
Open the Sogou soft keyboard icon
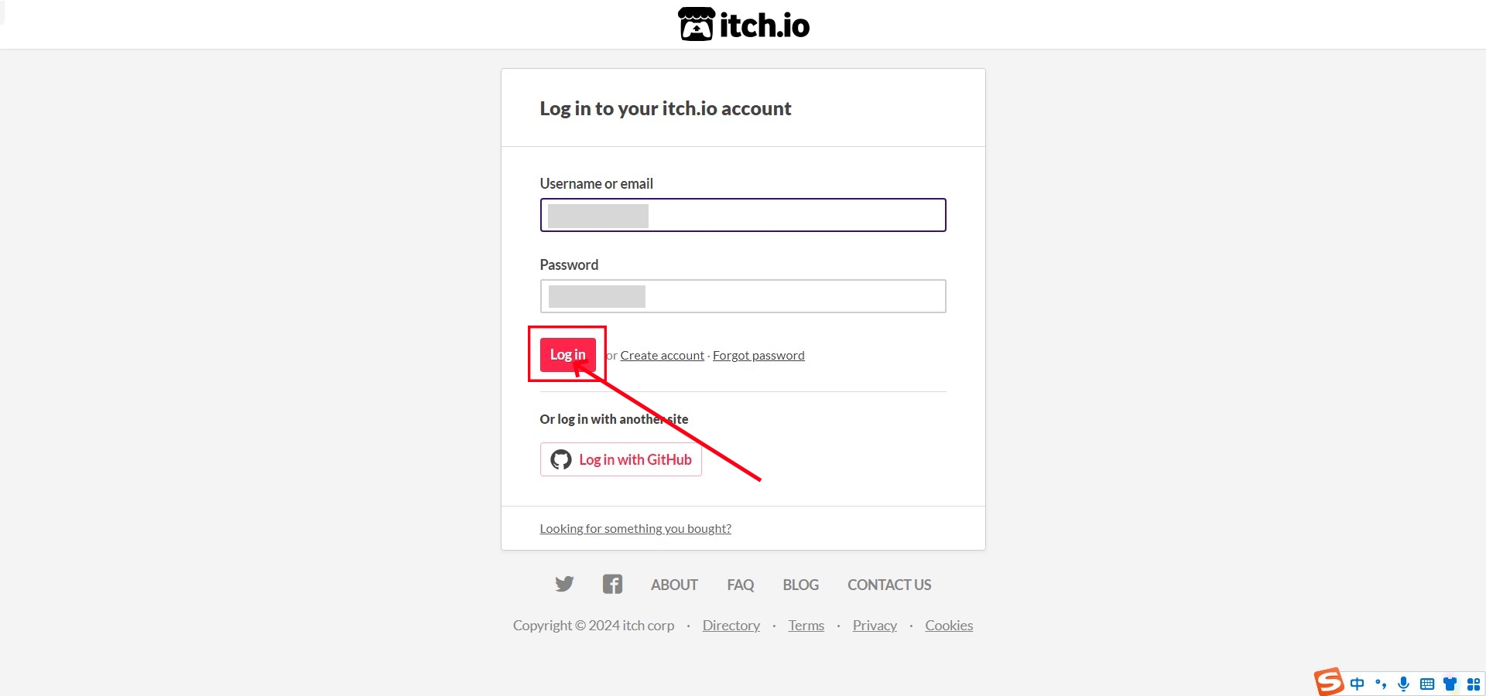pos(1427,684)
